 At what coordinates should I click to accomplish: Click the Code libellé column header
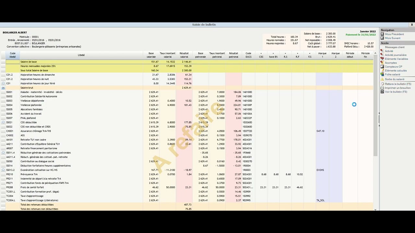pos(13,55)
